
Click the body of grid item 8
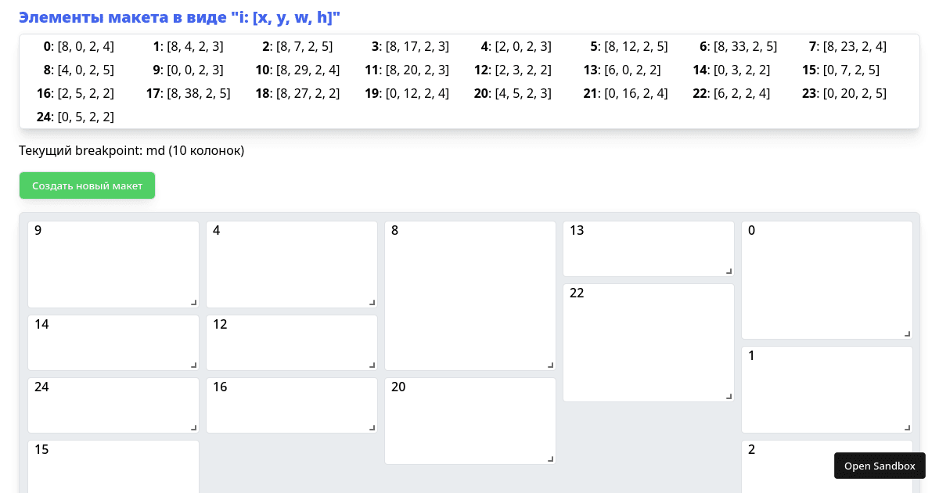(469, 297)
